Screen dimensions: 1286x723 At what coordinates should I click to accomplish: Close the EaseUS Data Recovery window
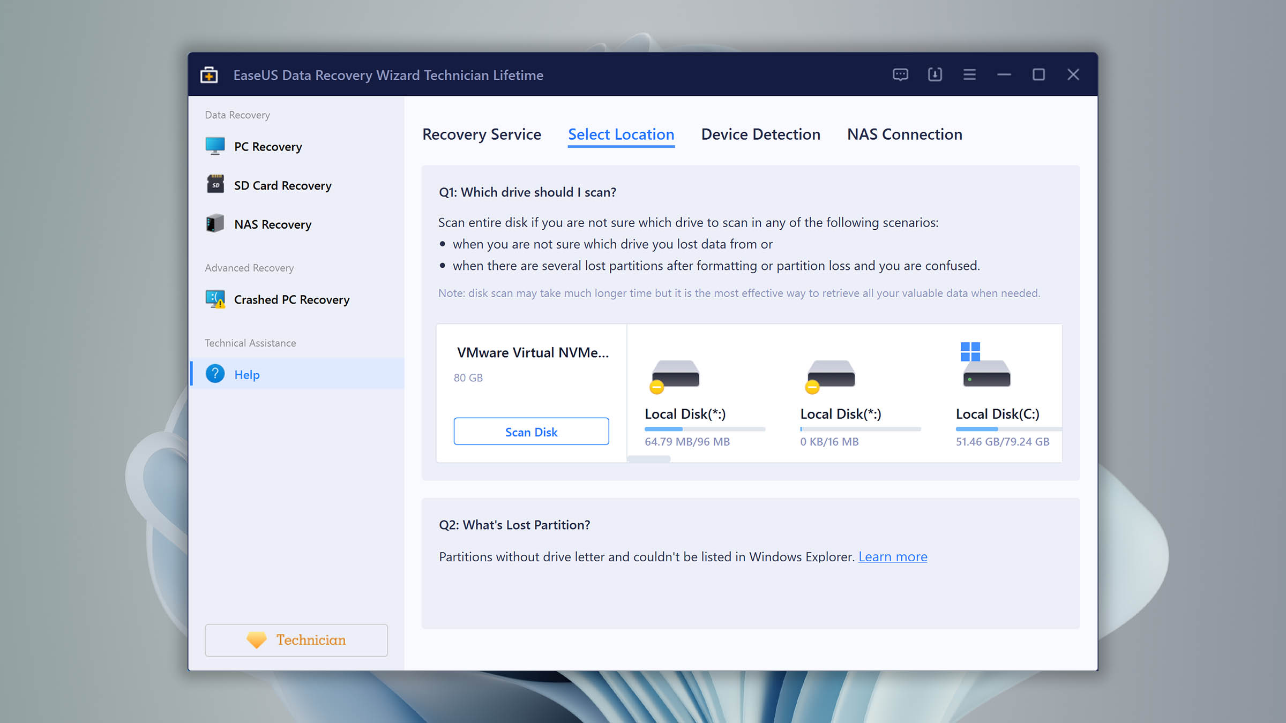click(1073, 74)
